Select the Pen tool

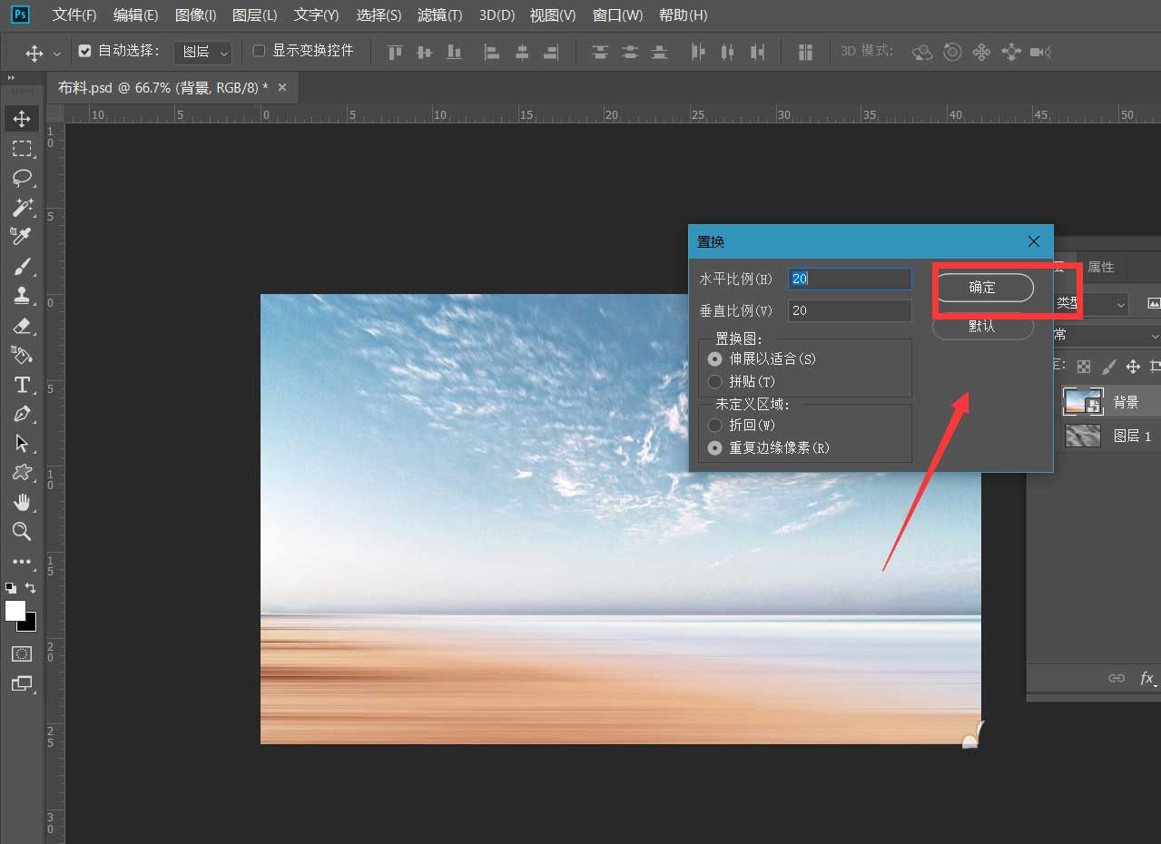tap(22, 414)
